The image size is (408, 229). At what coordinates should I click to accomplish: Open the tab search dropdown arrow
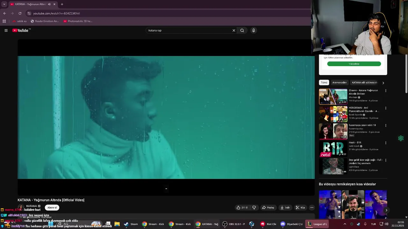(4, 4)
